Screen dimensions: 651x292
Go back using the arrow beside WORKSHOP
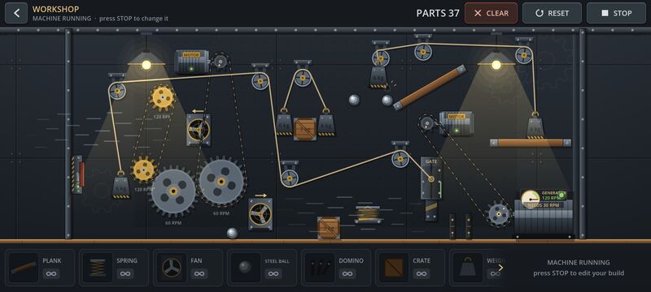(16, 13)
